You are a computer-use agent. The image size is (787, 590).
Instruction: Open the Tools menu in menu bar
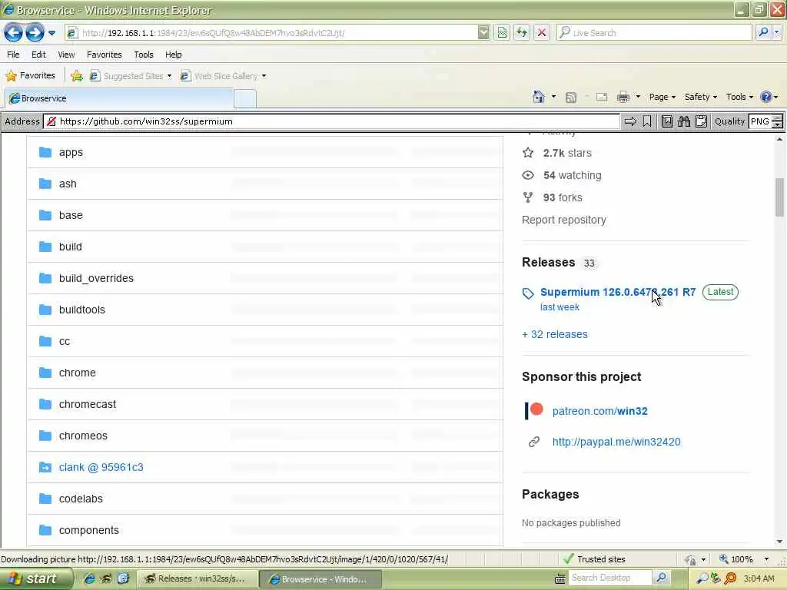(x=144, y=55)
